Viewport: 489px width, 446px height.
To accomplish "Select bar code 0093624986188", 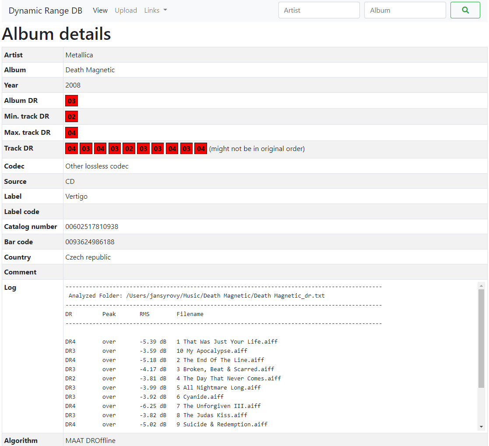I will 90,242.
